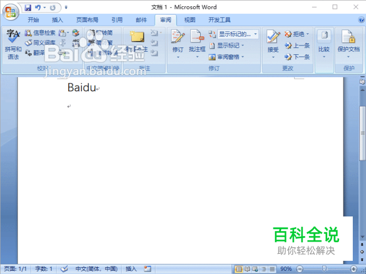366x274 pixels.
Task: Redo the last action in quick access toolbar
Action: pos(53,8)
